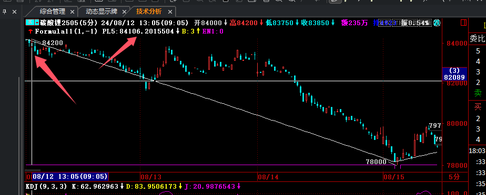Click the magenta EN1:0 indicator value
Image resolution: width=486 pixels, height=195 pixels.
coord(212,31)
